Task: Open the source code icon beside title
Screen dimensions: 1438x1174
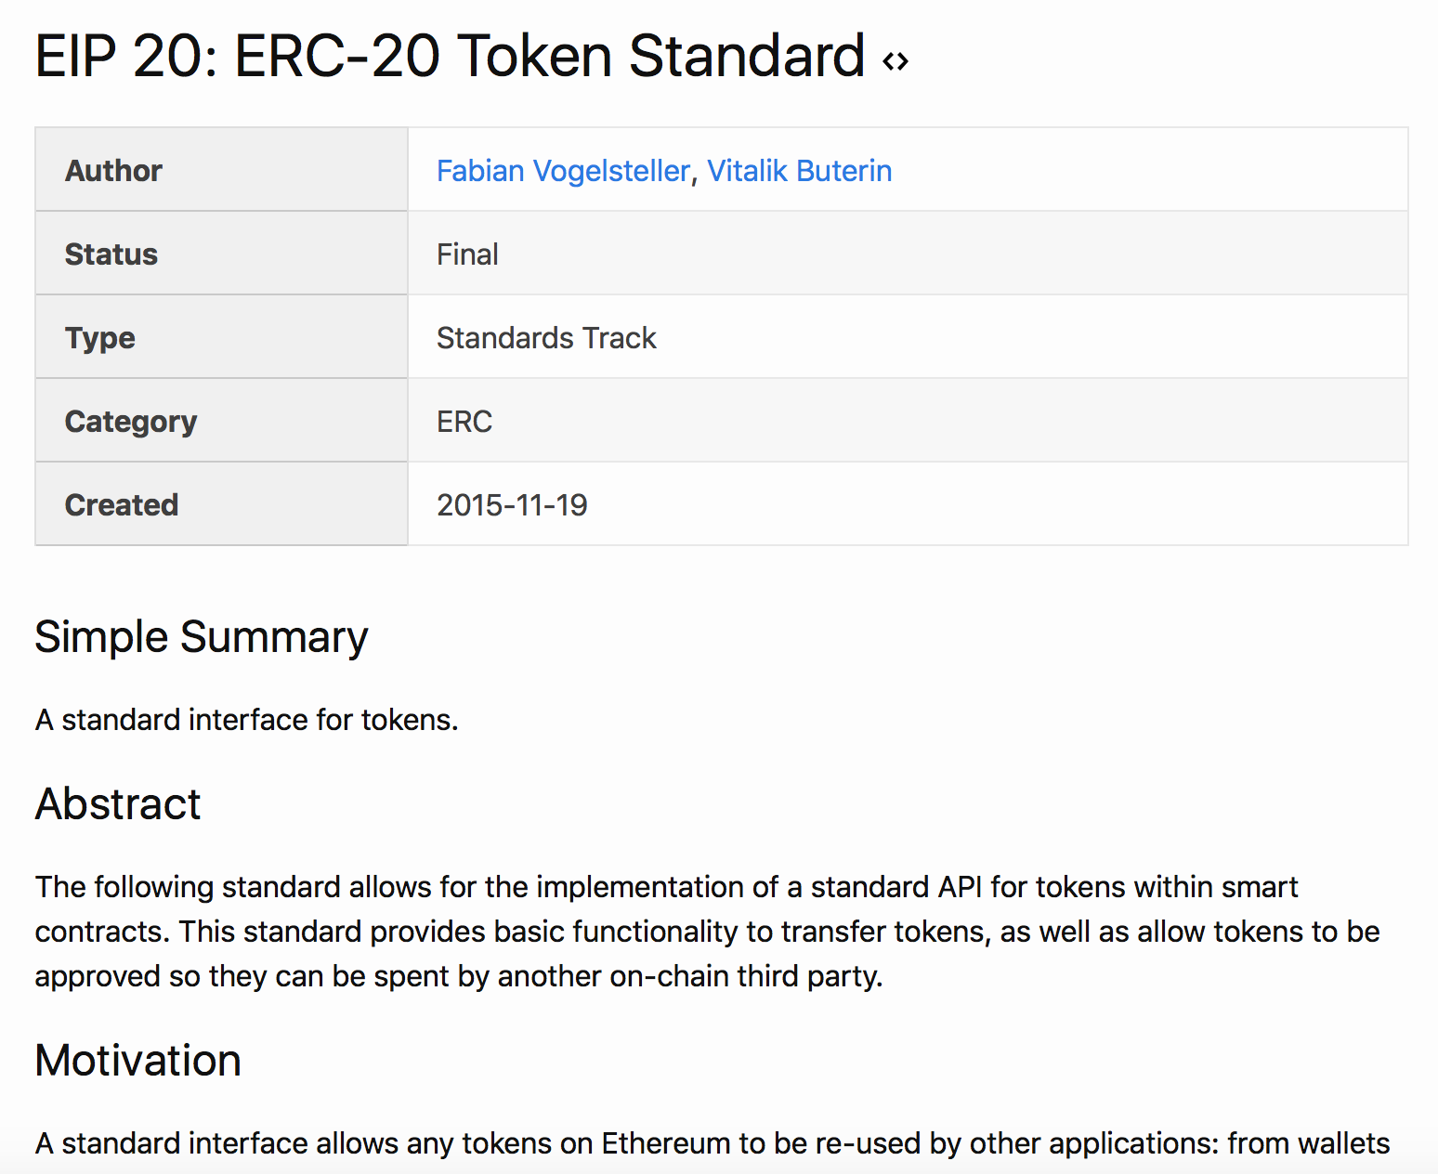Action: click(895, 61)
